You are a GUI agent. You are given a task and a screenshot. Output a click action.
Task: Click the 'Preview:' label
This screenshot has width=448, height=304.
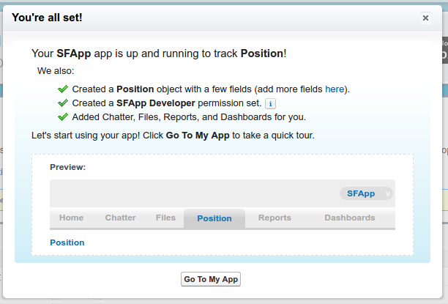(68, 167)
